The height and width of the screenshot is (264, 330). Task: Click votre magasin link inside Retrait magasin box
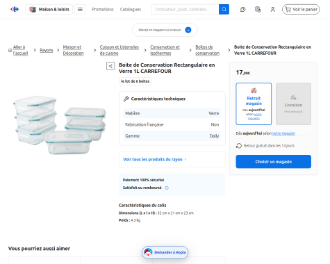point(256,116)
